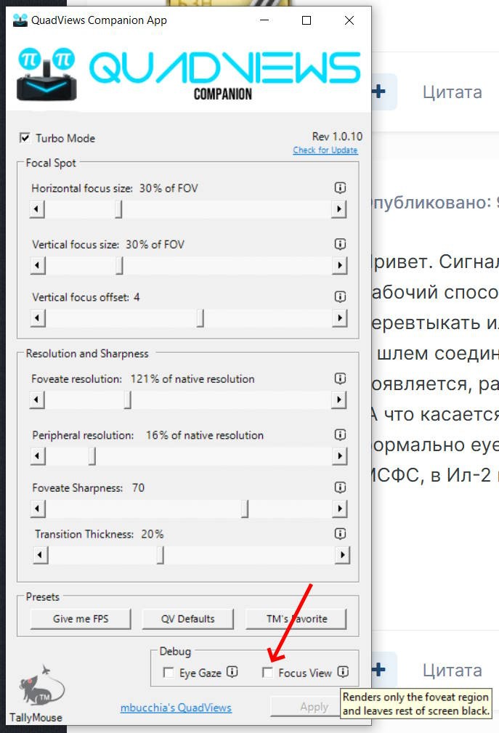Click lower Цитата quote button in forum page
Image resolution: width=499 pixels, height=733 pixels.
click(452, 670)
